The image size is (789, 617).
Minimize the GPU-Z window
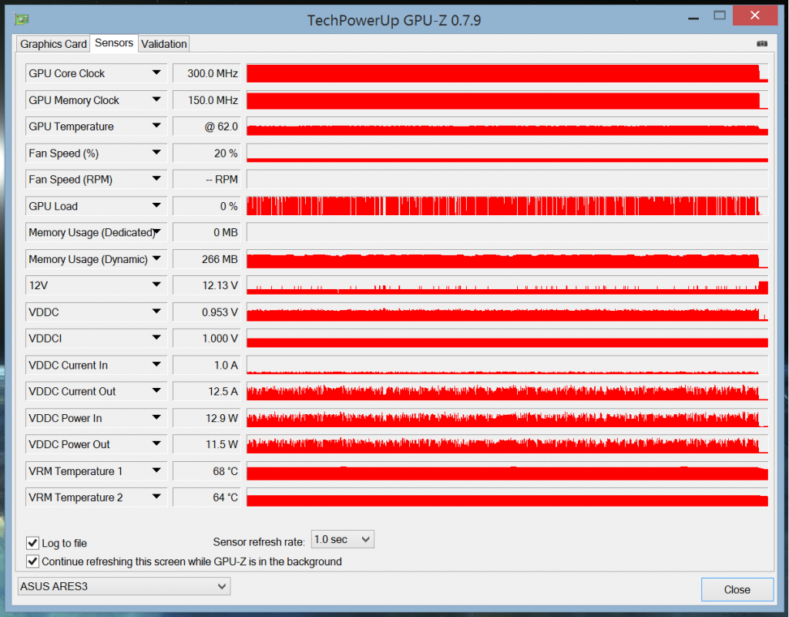[x=693, y=19]
